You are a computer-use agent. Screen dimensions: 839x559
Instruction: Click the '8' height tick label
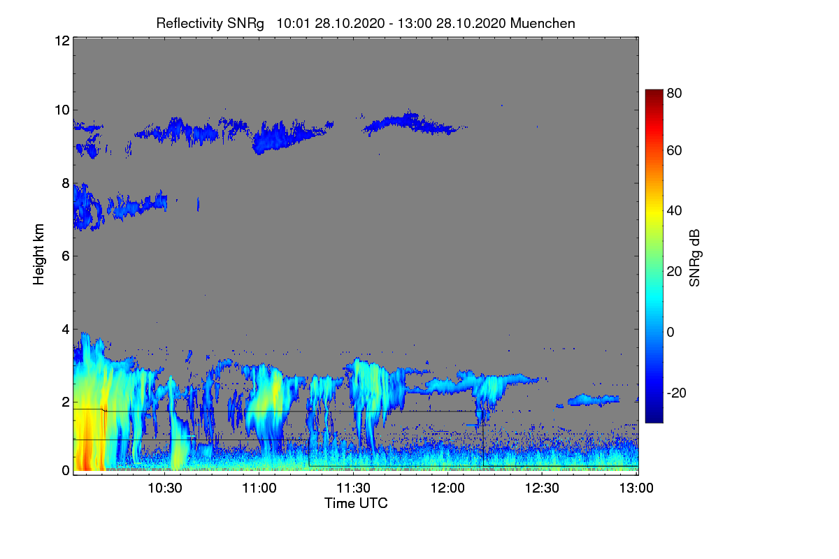[64, 183]
